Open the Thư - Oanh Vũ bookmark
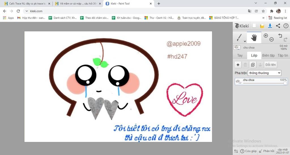Screen dimensions: 290x155 (x=159, y=18)
